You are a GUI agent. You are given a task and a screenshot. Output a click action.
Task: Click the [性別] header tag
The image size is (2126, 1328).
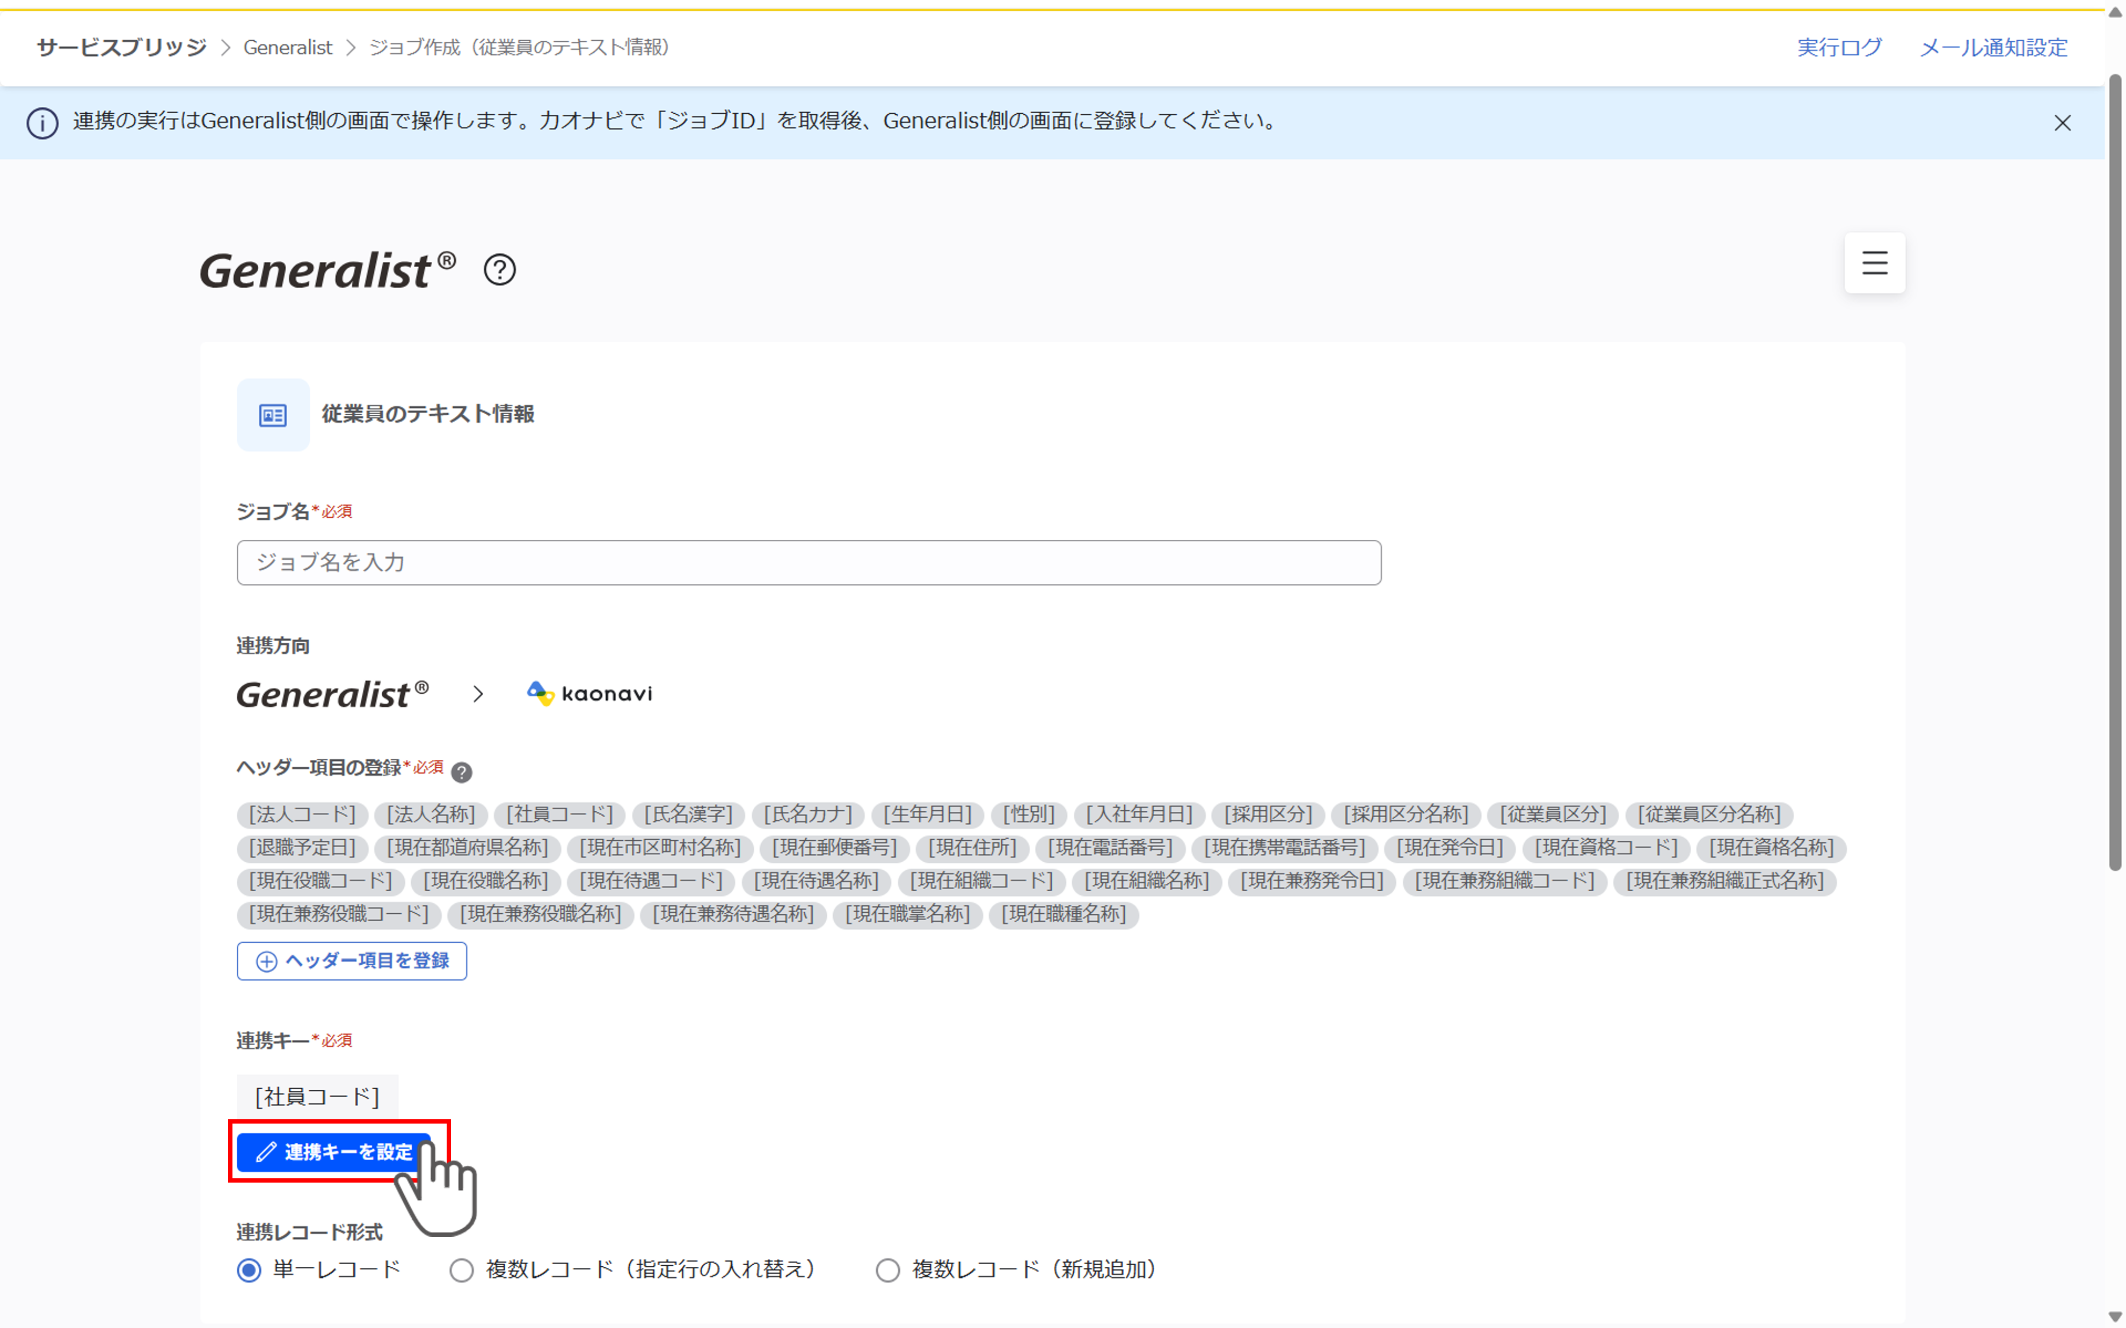[1030, 815]
